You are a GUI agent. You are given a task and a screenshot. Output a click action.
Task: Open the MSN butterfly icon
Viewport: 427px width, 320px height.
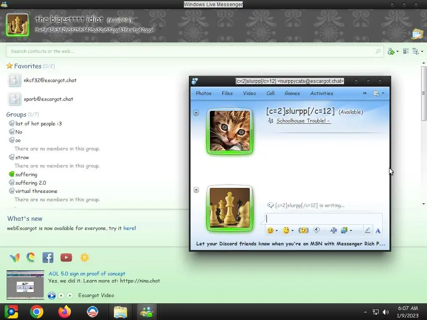click(15, 257)
